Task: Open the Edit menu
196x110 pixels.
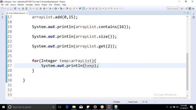Action: (7, 5)
